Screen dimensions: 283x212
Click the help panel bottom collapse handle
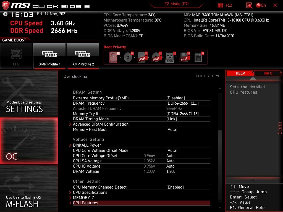(253, 180)
